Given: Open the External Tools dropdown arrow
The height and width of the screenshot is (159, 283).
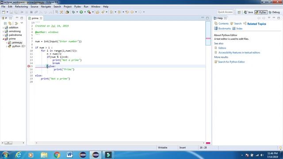Looking at the screenshot, I should (93, 12).
